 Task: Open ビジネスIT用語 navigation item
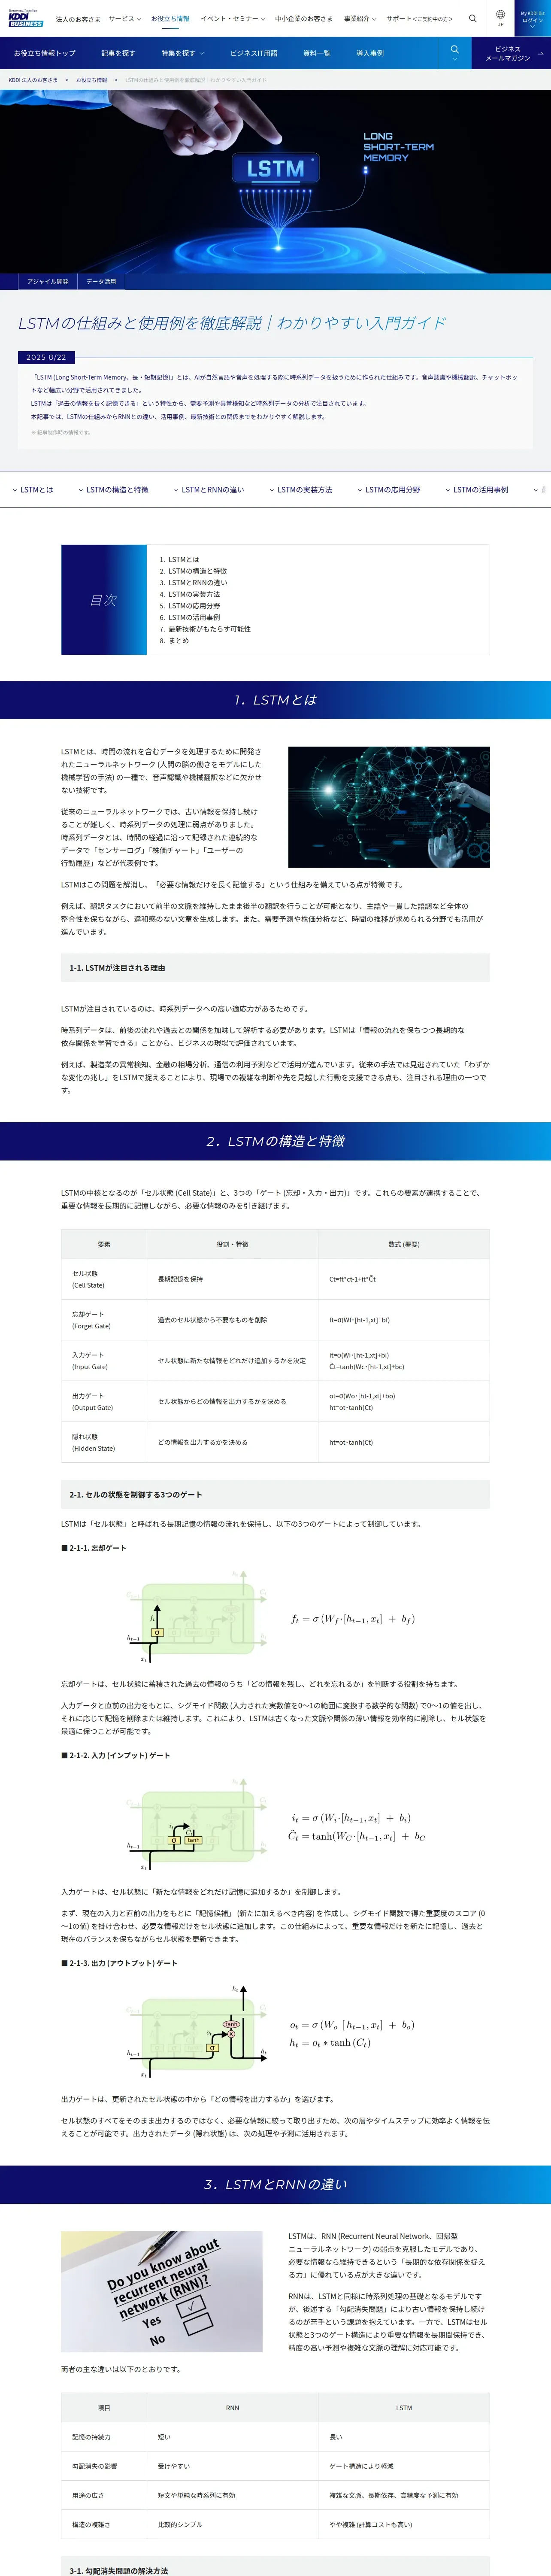pos(254,53)
